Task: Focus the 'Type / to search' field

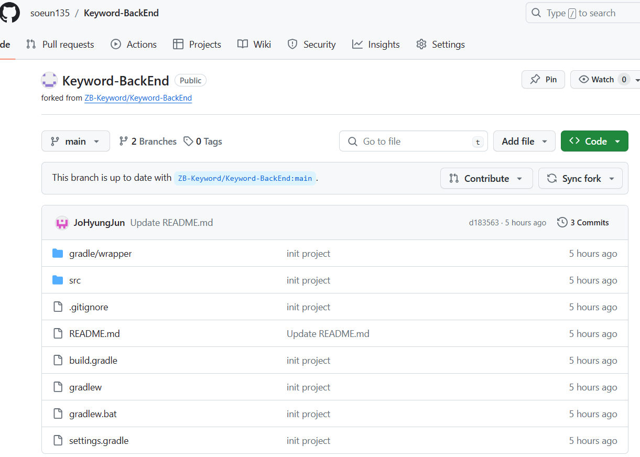Action: pyautogui.click(x=583, y=13)
